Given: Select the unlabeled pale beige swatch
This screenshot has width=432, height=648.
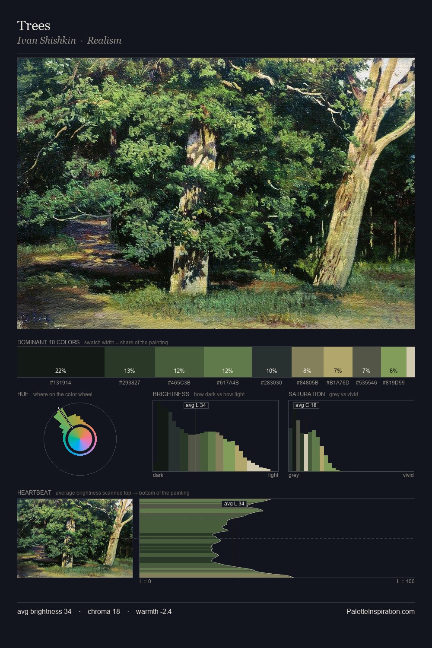Looking at the screenshot, I should tap(410, 362).
